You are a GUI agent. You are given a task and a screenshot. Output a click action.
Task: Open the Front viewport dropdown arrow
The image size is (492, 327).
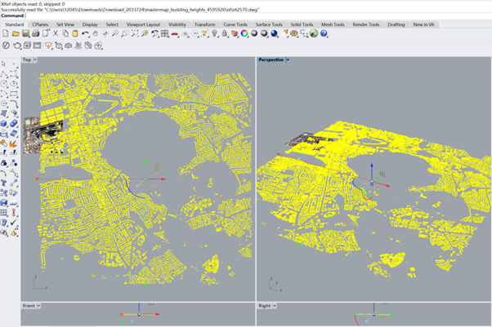click(39, 306)
